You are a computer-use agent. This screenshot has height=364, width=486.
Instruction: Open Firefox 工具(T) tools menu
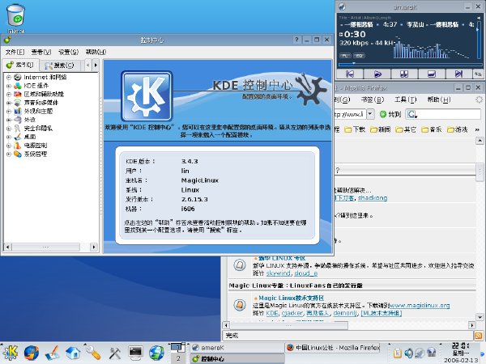pyautogui.click(x=406, y=99)
